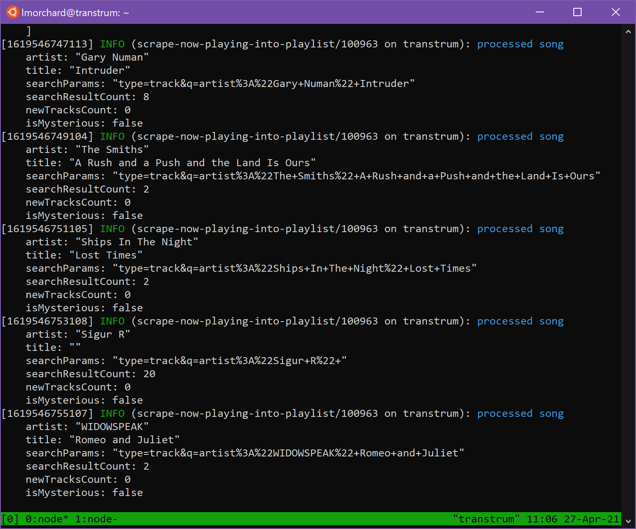Click "processed song" on the 1619546755107 line
This screenshot has width=636, height=529.
(521, 414)
